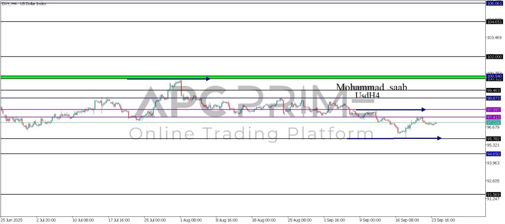Click the Mohammad .saab text label
505x224 pixels.
(371, 87)
